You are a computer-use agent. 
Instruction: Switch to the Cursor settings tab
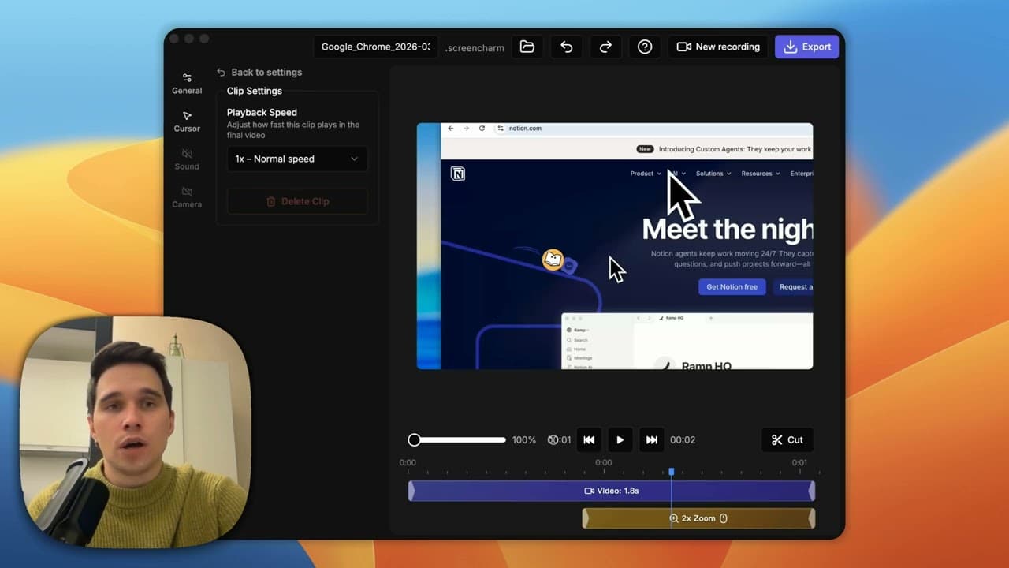(x=187, y=121)
